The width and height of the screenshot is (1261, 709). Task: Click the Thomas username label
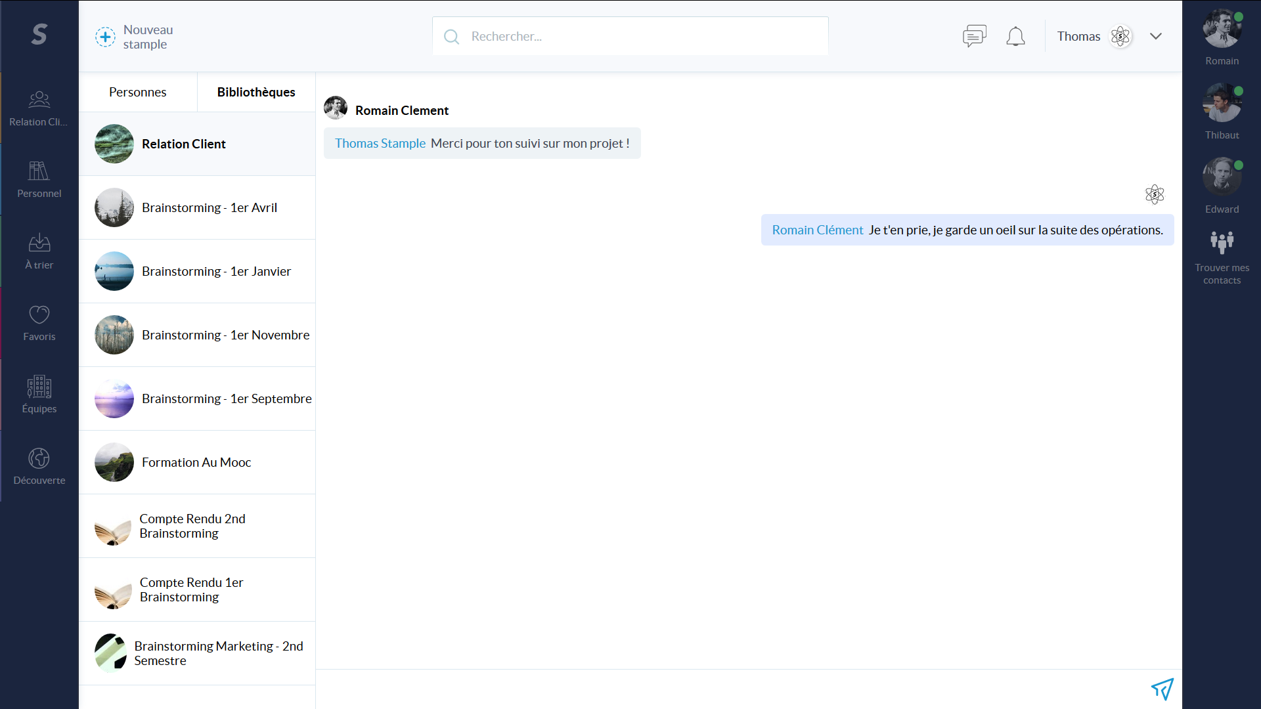[1078, 36]
